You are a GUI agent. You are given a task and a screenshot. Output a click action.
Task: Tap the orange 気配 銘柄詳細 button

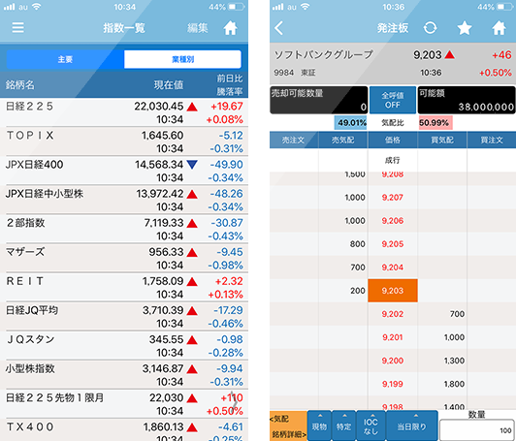pos(288,425)
